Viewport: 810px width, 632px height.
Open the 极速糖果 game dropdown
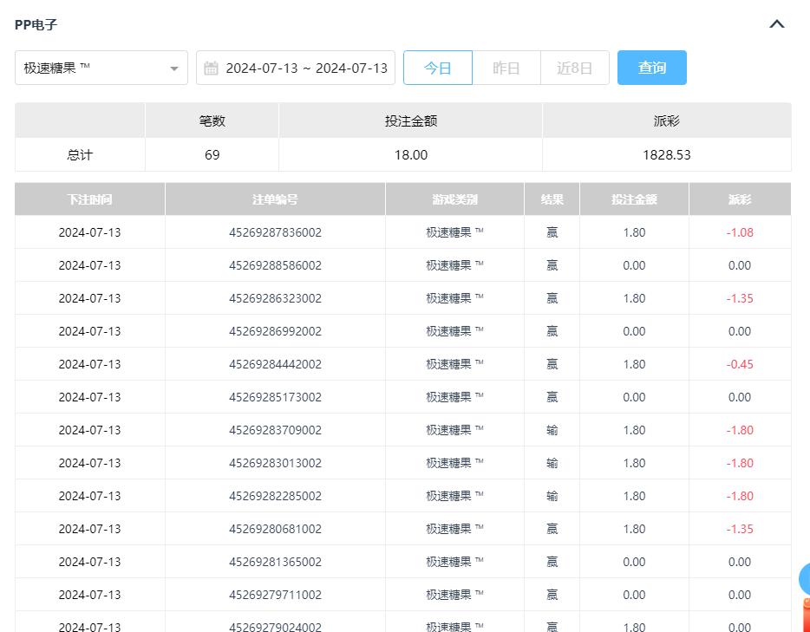point(101,68)
